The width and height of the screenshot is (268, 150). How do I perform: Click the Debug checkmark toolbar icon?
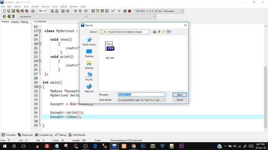[113, 11]
